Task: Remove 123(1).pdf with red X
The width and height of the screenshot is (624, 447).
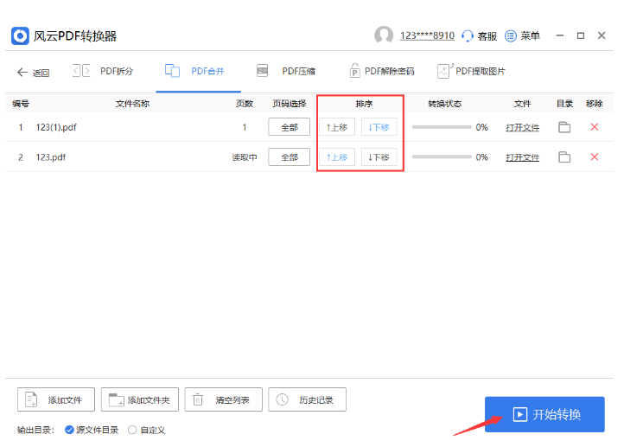Action: [x=594, y=127]
